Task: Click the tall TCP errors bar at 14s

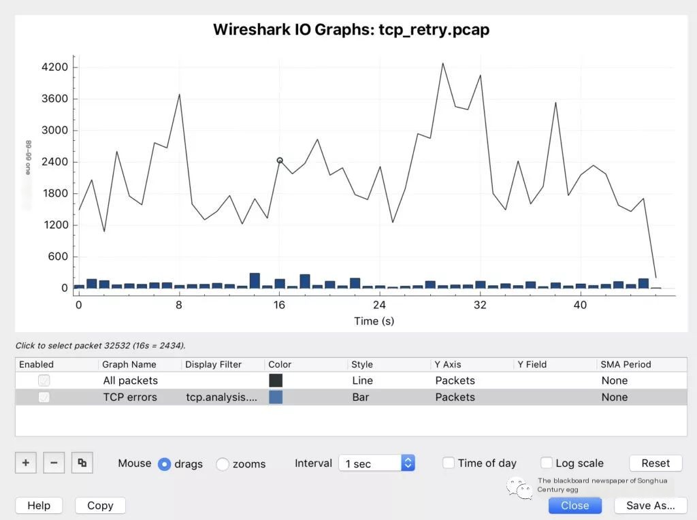Action: click(255, 280)
